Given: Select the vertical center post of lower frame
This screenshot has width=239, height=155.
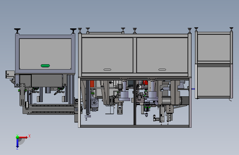Looking at the screenshot, I should (135, 103).
